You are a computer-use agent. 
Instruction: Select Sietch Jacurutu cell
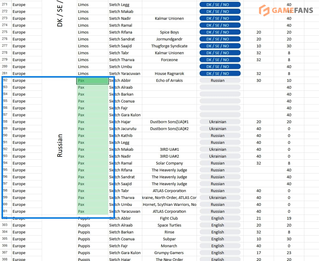125,129
